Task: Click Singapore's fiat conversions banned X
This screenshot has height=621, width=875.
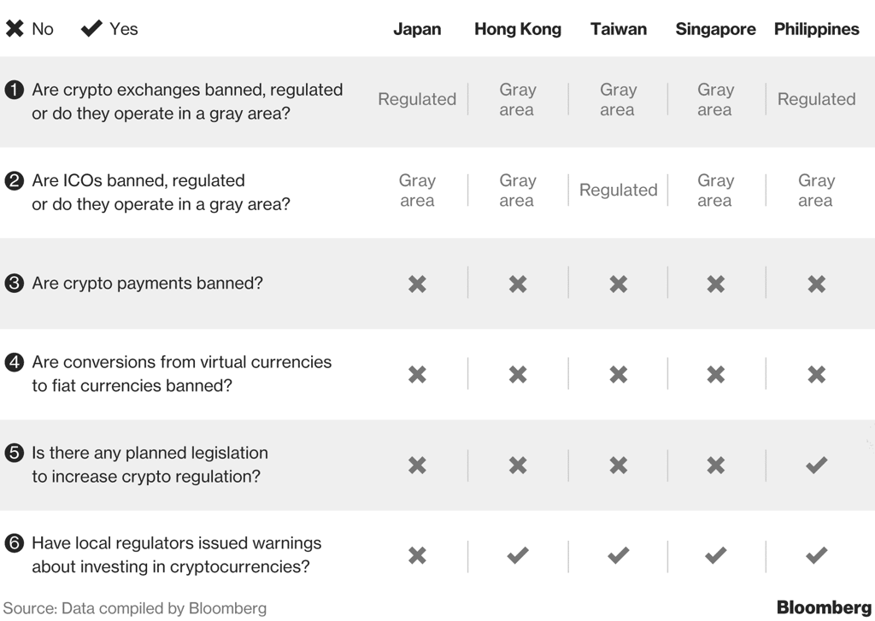Action: pyautogui.click(x=716, y=374)
